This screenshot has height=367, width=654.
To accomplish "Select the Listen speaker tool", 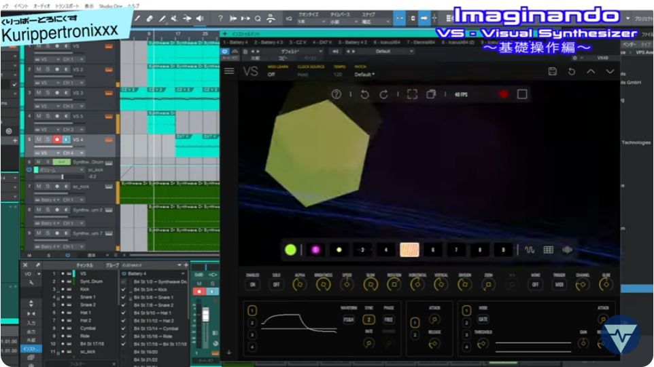I will (200, 18).
